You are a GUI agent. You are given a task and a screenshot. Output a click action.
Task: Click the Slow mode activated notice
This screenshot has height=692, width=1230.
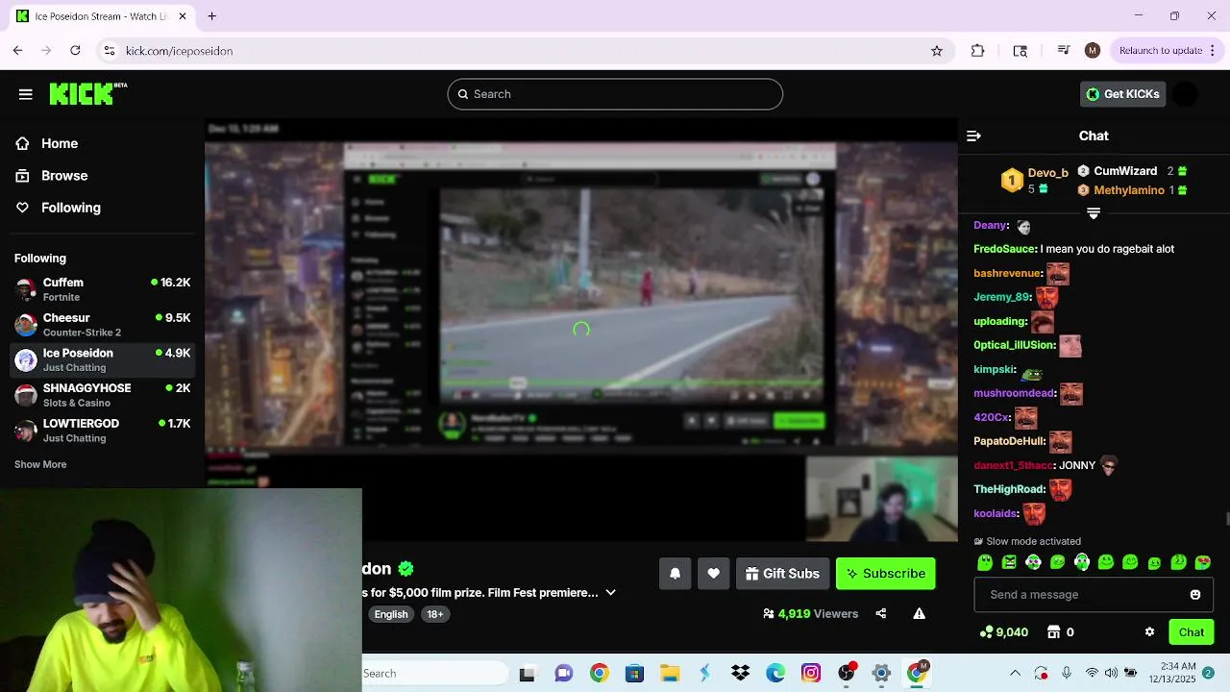(1027, 541)
